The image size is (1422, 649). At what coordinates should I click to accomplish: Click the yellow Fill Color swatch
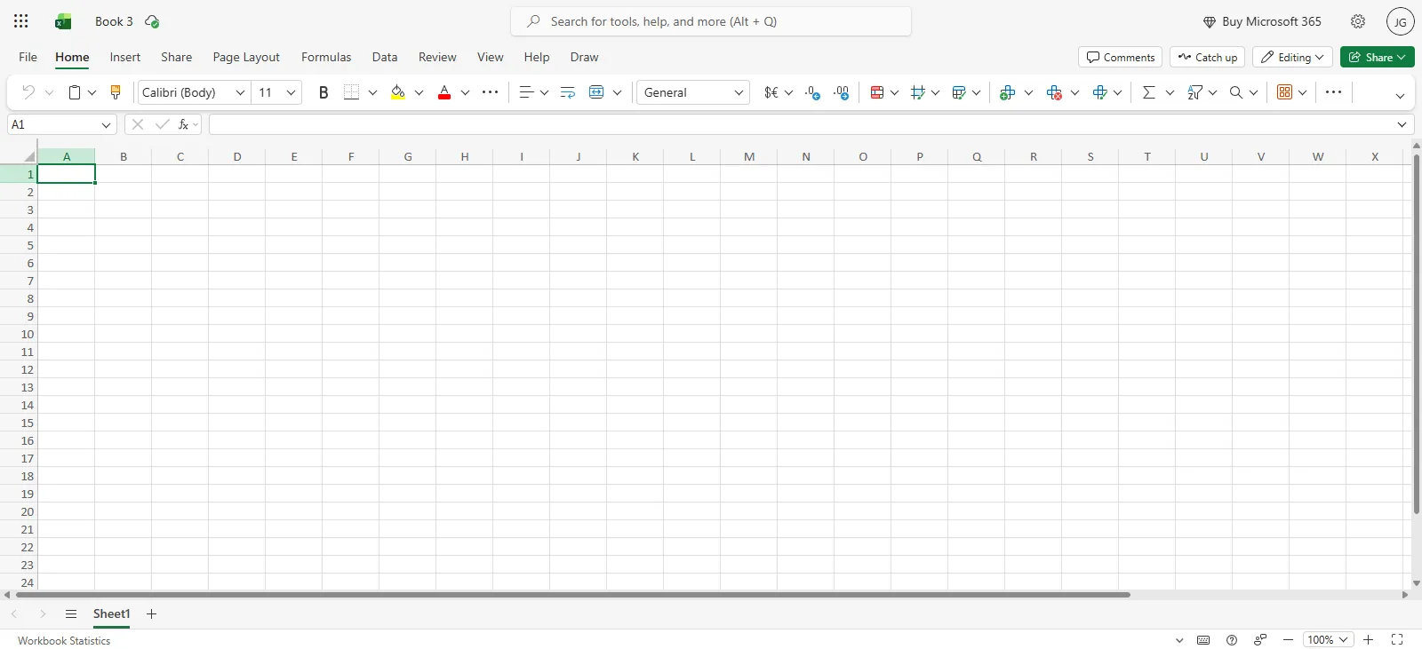pos(398,92)
